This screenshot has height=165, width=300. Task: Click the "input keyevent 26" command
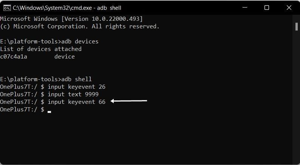coord(77,86)
